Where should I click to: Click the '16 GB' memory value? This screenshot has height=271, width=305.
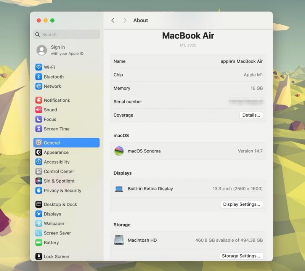257,88
